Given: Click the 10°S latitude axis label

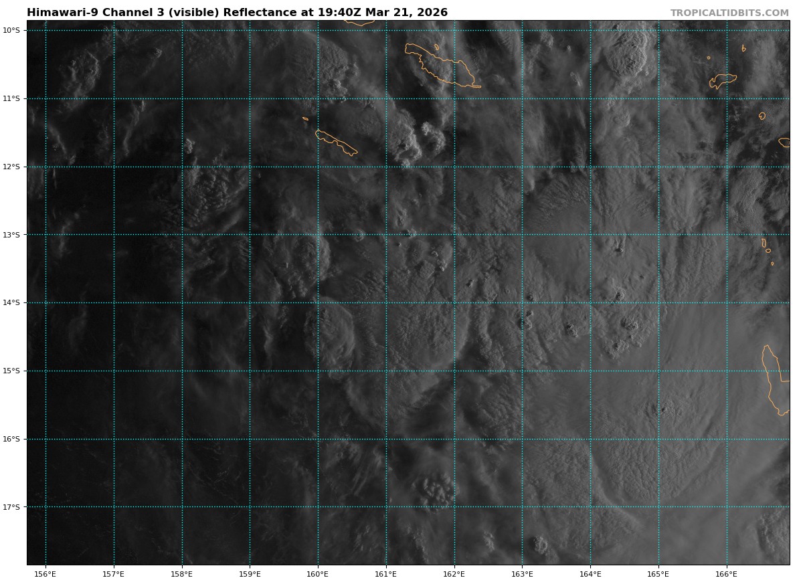Looking at the screenshot, I should coord(11,30).
